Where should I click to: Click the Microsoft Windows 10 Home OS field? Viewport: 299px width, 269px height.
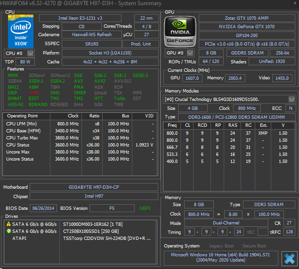tap(221, 257)
